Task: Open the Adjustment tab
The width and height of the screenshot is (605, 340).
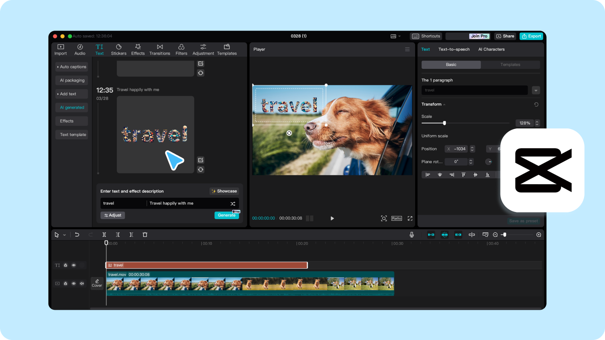Action: pos(203,50)
